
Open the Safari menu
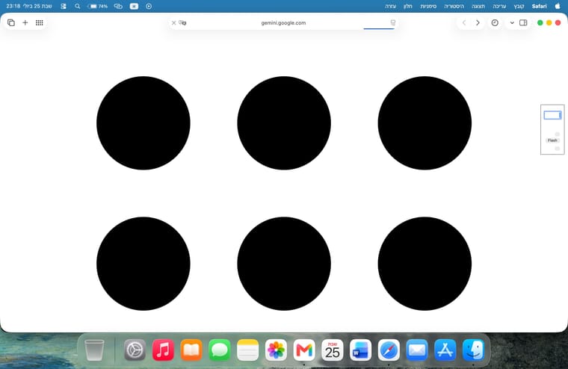click(539, 6)
